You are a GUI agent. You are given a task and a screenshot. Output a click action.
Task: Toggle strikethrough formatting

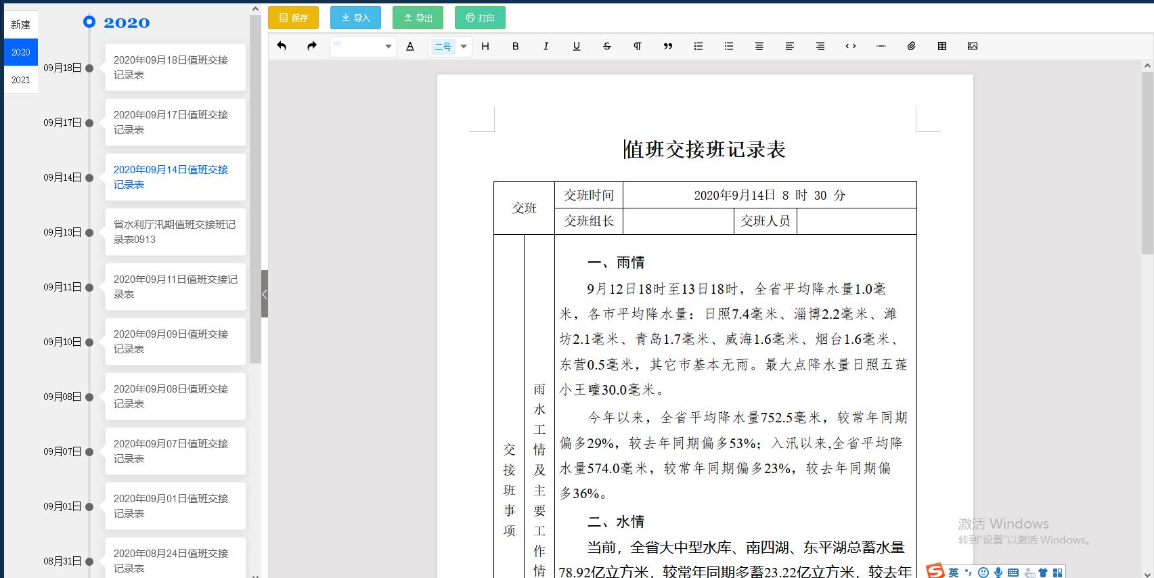[607, 46]
